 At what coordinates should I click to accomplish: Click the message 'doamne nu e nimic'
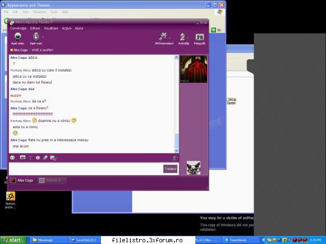pos(54,121)
